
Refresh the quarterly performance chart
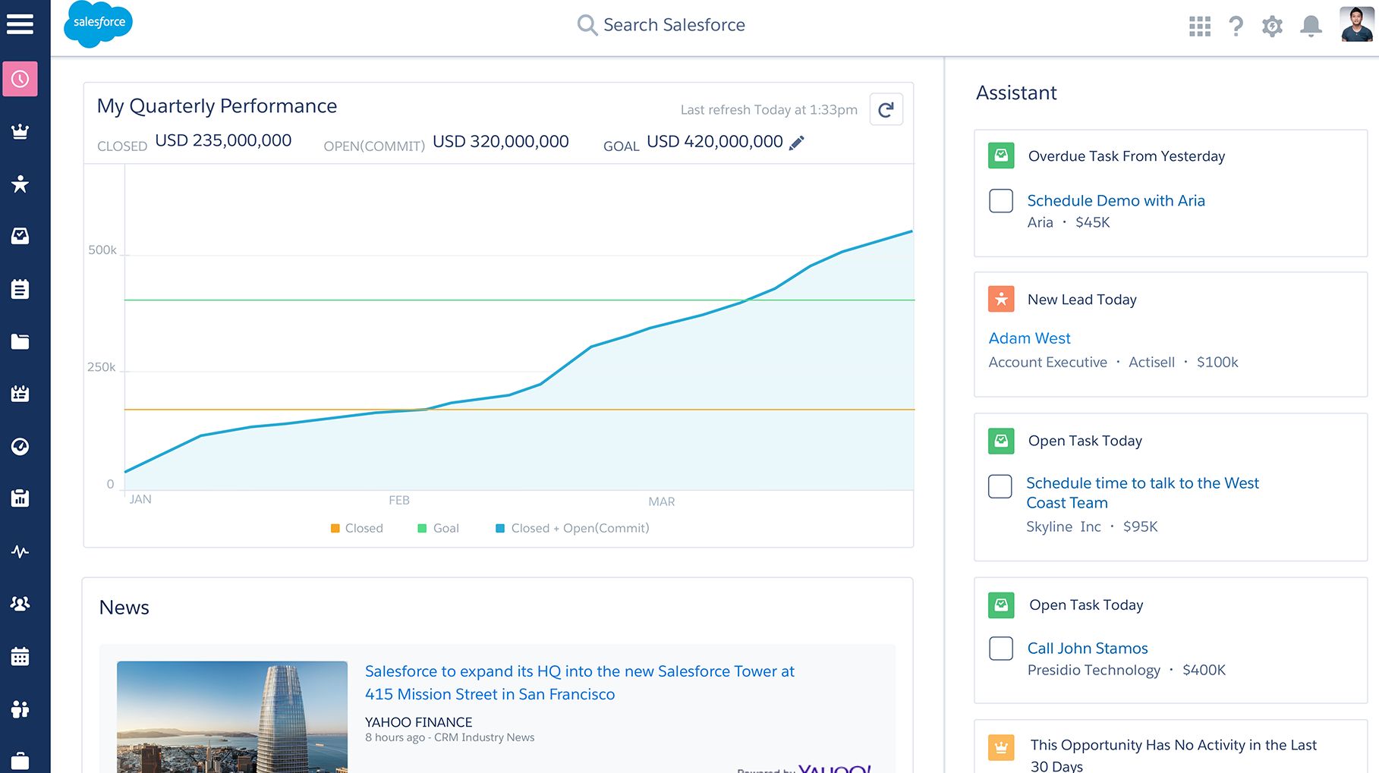pyautogui.click(x=886, y=110)
